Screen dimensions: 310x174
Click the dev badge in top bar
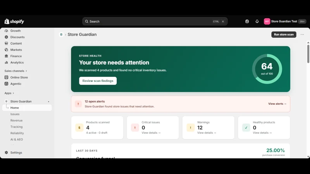(x=302, y=21)
